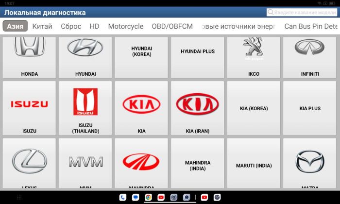Open the MAHINDRA (INDIA) tile

(x=197, y=163)
